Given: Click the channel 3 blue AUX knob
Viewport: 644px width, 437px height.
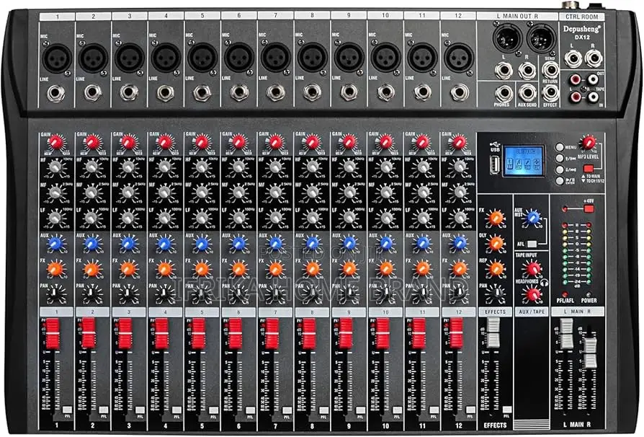Looking at the screenshot, I should click(x=128, y=243).
